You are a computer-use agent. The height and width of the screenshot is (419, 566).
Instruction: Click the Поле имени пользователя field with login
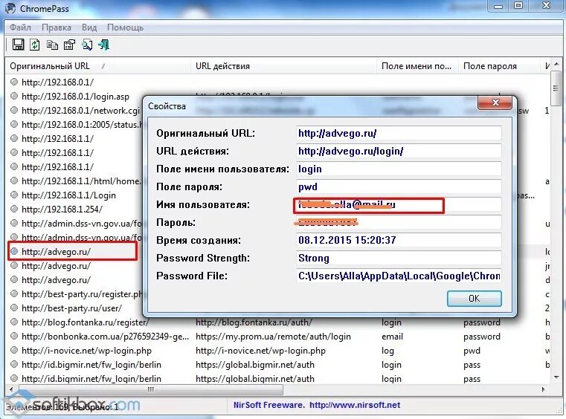click(x=399, y=169)
